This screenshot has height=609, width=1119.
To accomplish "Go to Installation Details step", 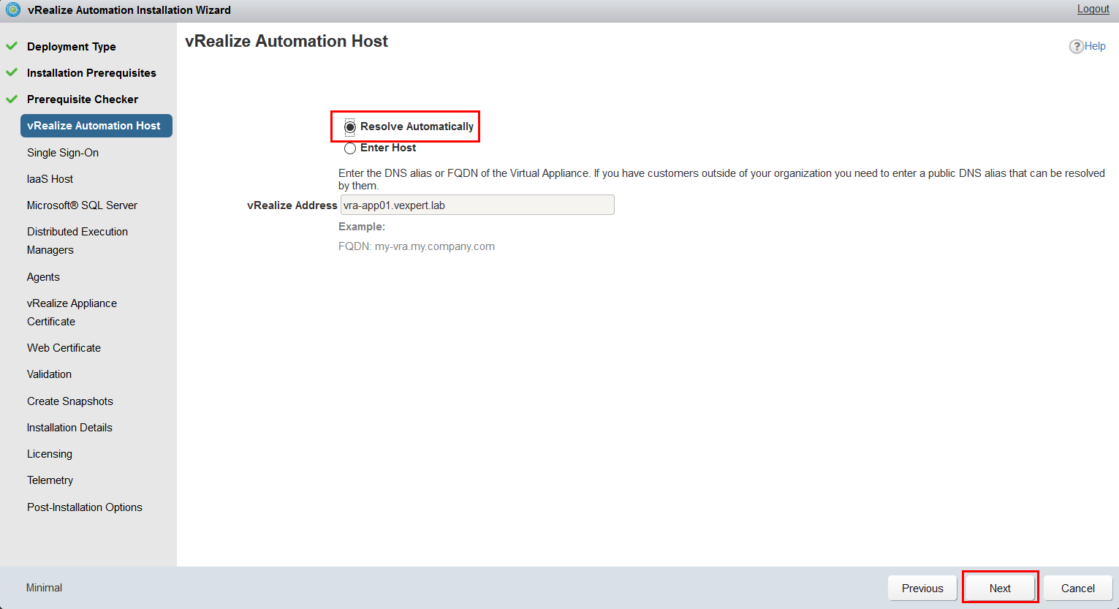I will point(69,428).
